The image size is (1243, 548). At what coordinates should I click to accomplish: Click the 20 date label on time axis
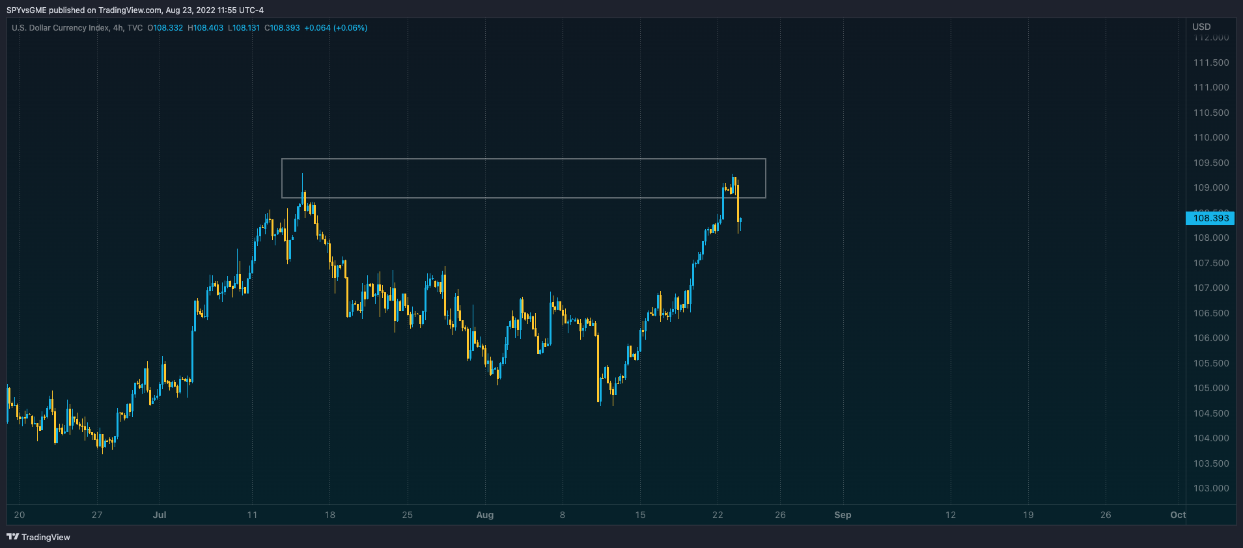tap(20, 515)
